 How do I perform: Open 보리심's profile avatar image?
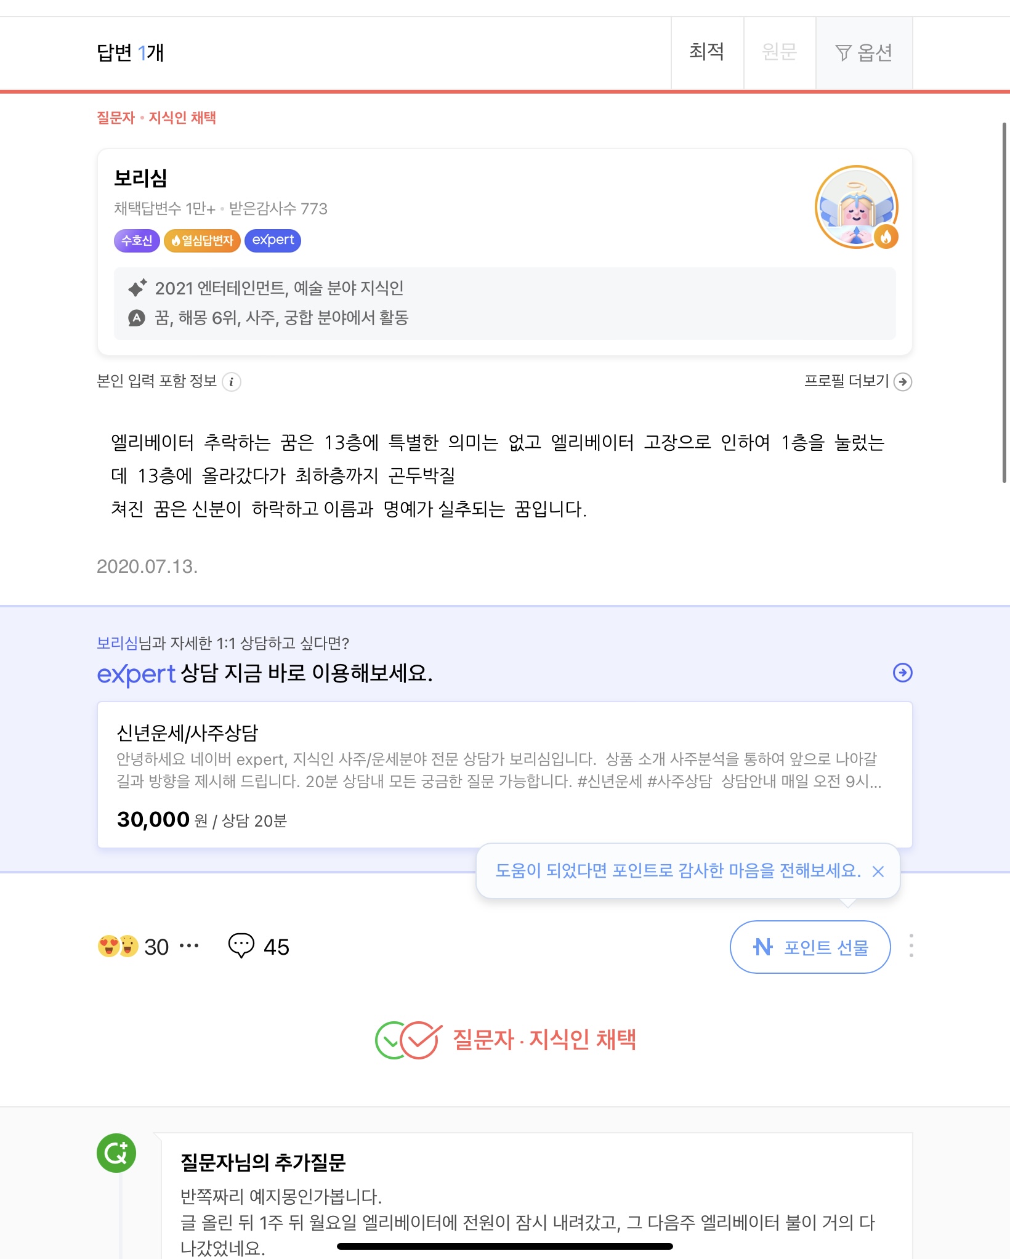click(x=856, y=207)
